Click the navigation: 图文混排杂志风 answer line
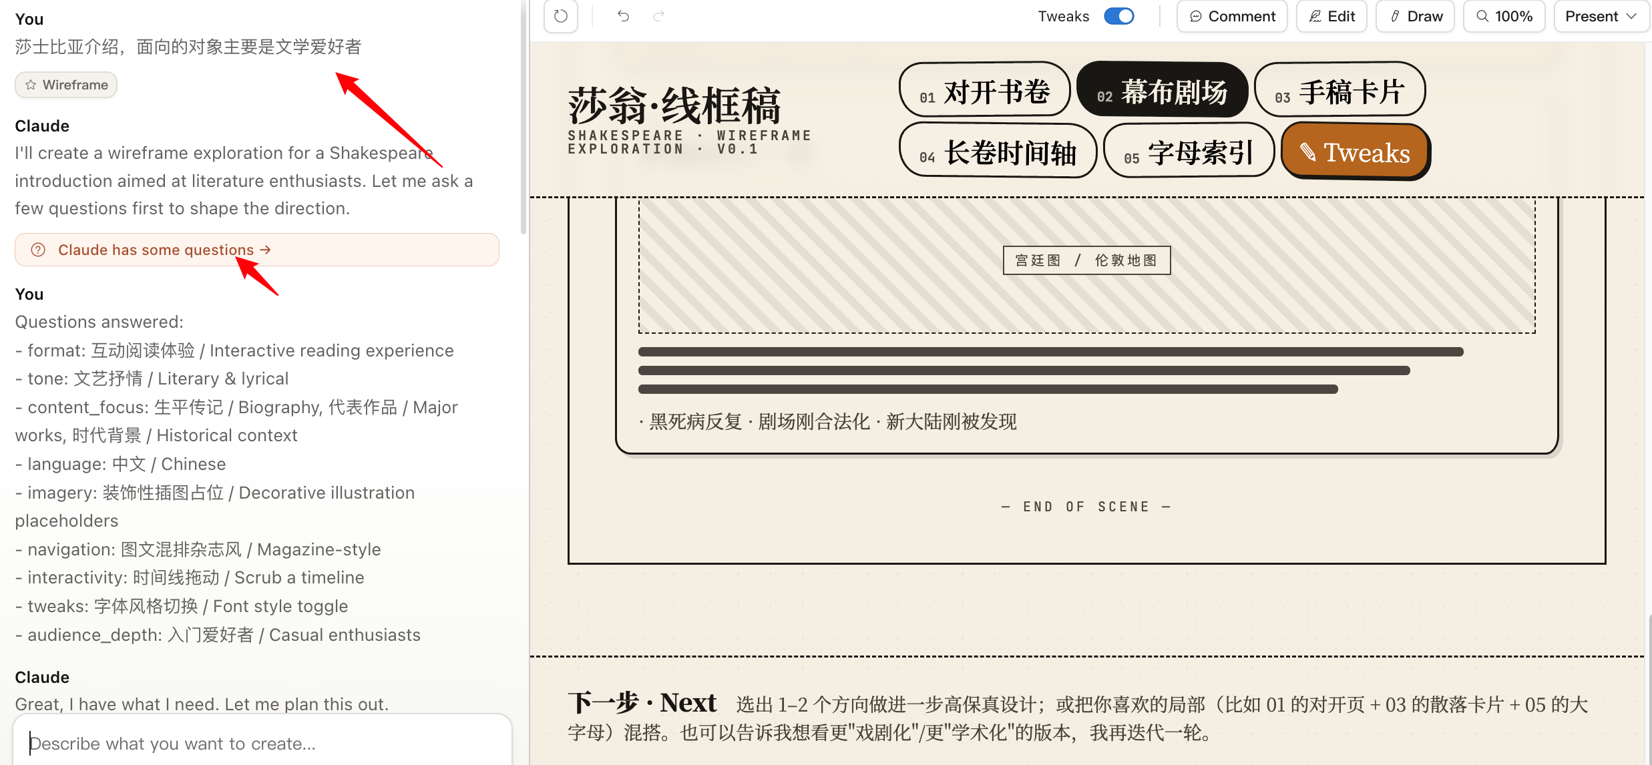Screen dimensions: 1652x765 point(198,549)
